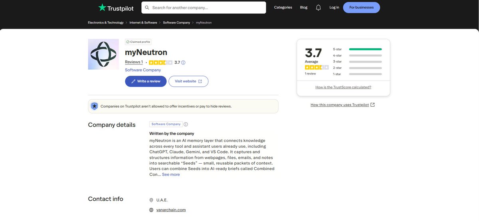Open How this company uses Trustpilot
This screenshot has width=479, height=221.
point(342,105)
